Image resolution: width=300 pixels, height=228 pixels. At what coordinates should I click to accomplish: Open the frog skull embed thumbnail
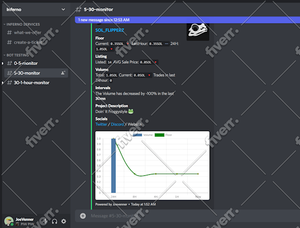pyautogui.click(x=198, y=32)
